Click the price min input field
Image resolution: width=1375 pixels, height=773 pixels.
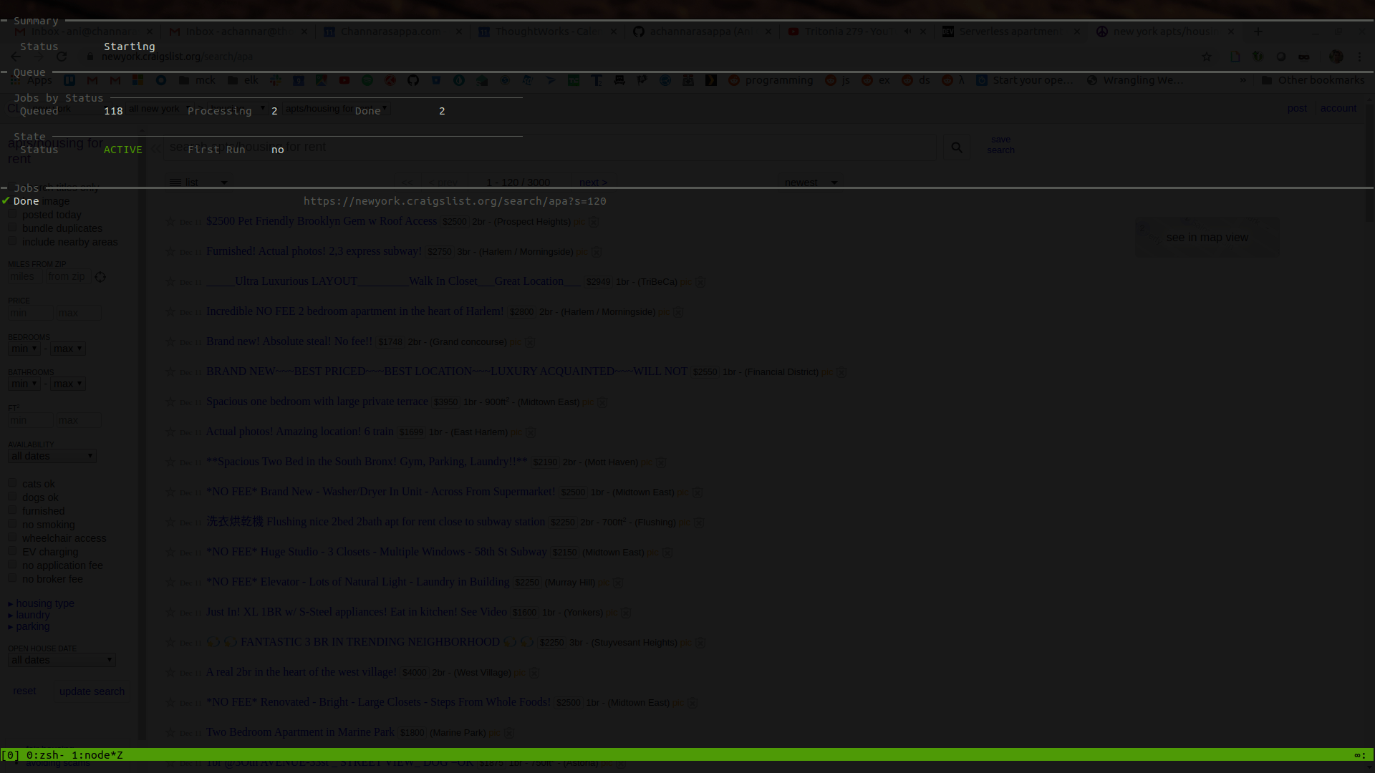(x=29, y=313)
